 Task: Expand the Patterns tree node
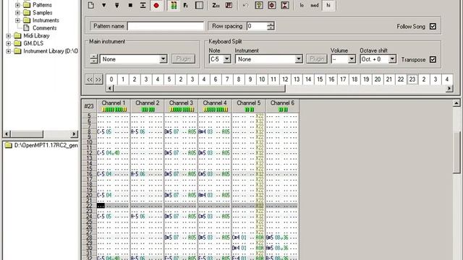pyautogui.click(x=17, y=5)
